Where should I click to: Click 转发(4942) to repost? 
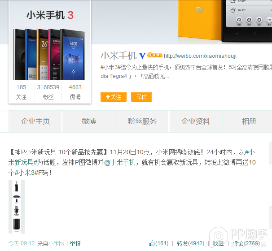click(x=190, y=243)
